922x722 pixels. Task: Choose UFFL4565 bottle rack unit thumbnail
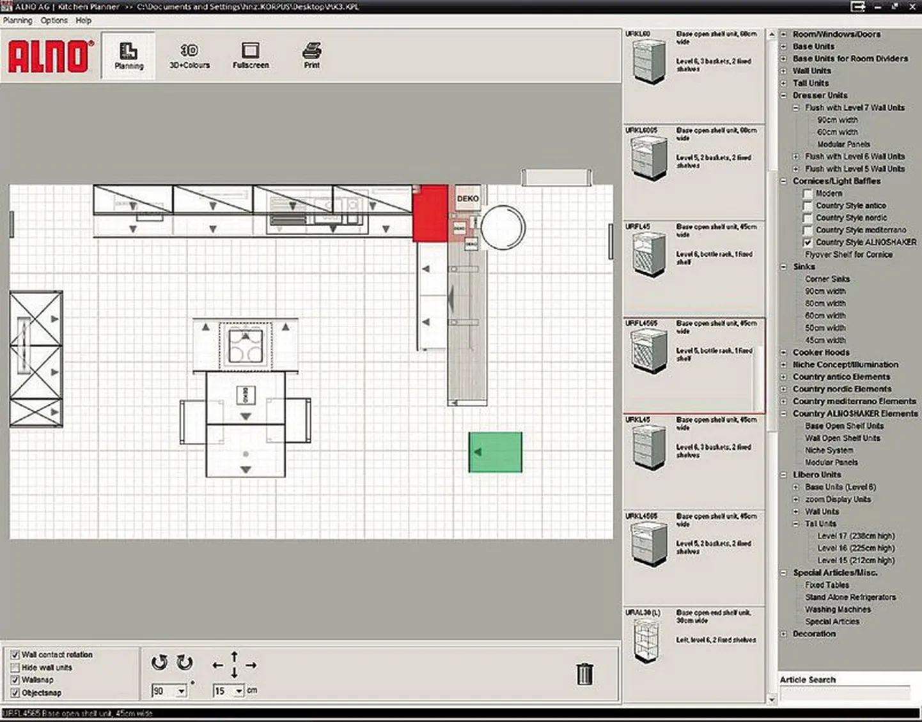pos(648,351)
